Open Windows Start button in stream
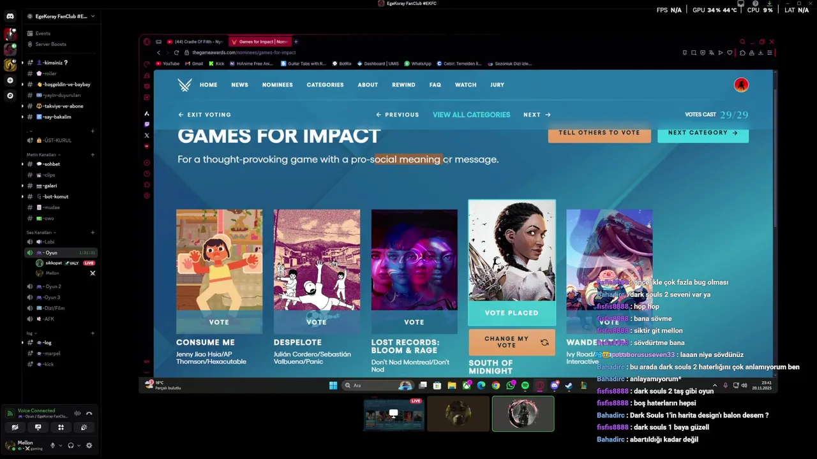Viewport: 817px width, 459px height. coord(333,385)
